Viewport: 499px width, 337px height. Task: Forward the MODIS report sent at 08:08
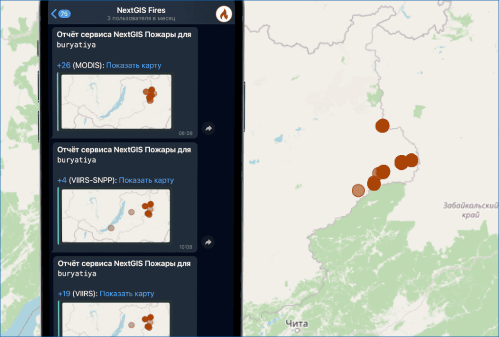point(209,128)
